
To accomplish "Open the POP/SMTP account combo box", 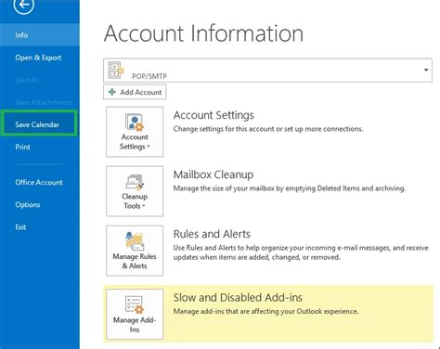I will coord(267,71).
